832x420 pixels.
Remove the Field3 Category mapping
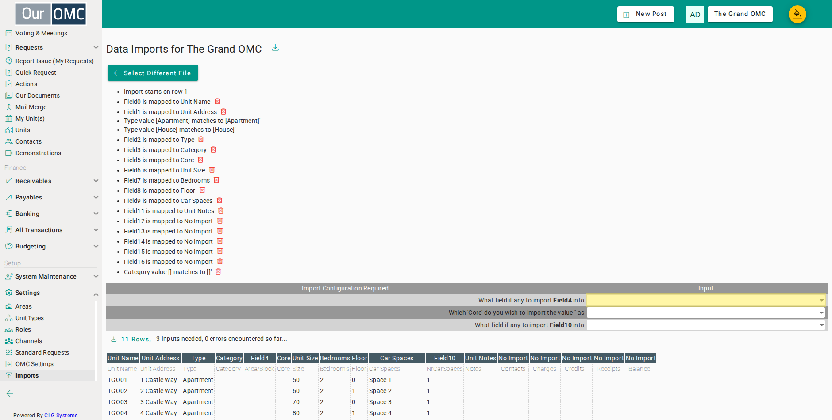[x=213, y=150]
